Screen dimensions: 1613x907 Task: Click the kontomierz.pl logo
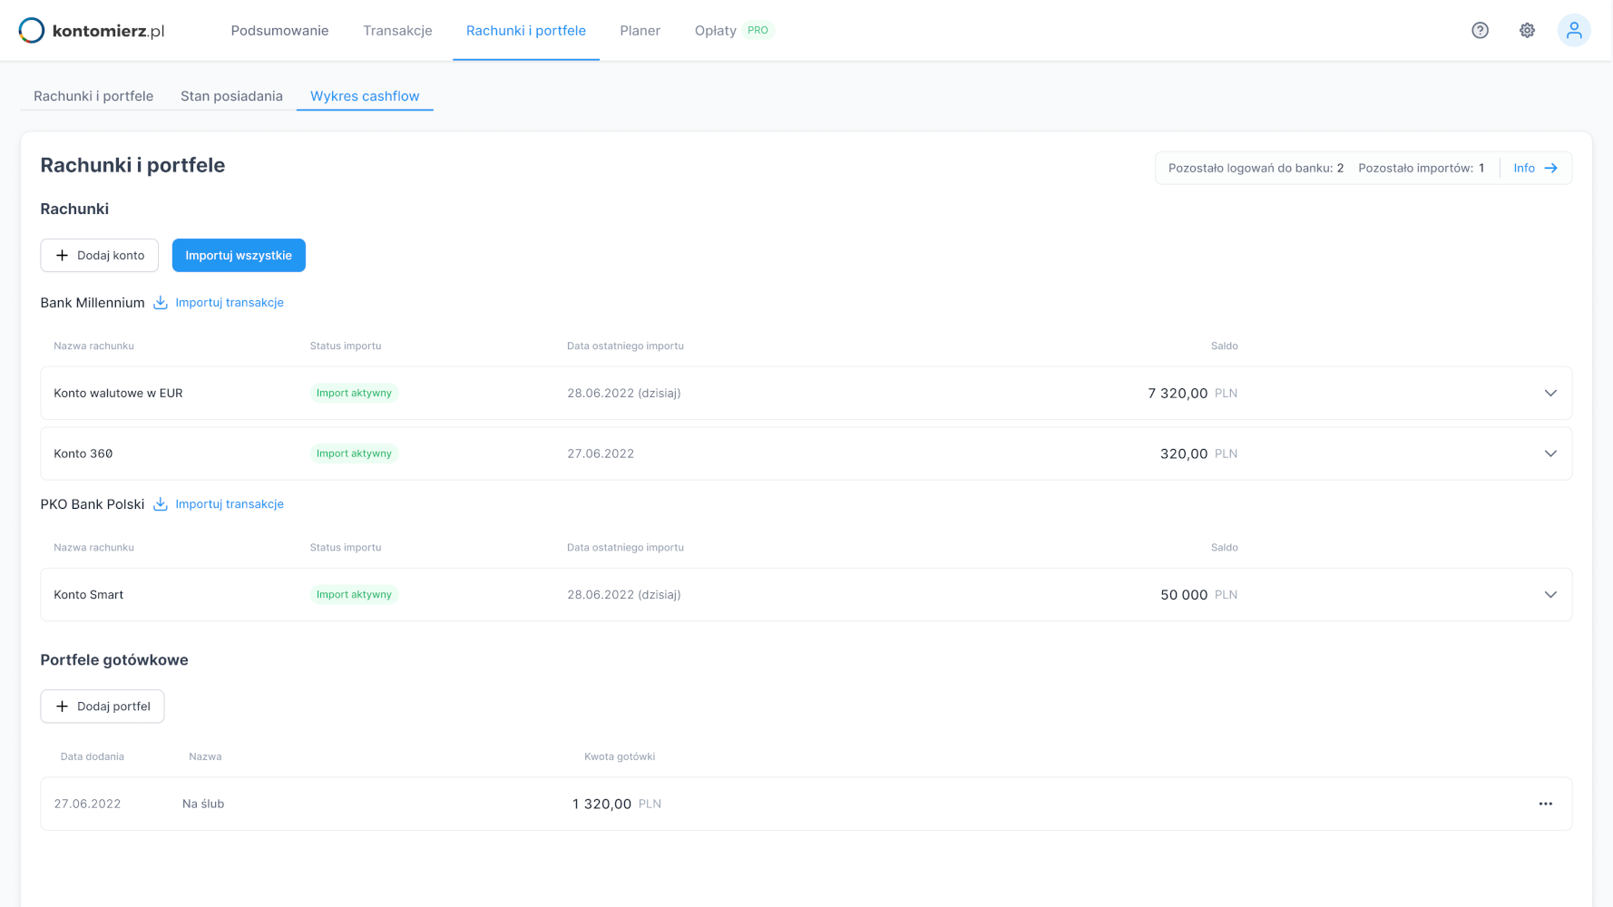point(92,31)
